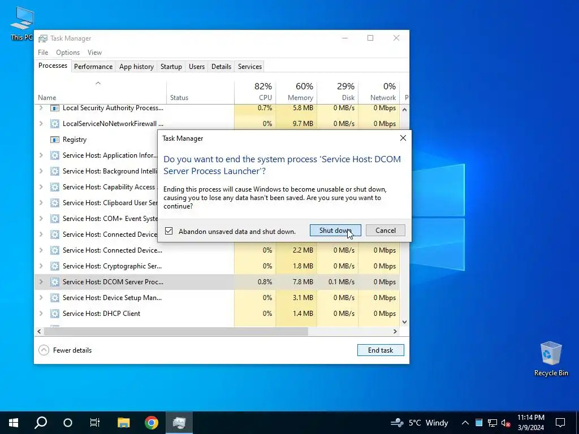
Task: Cancel the end process dialog
Action: tap(385, 231)
